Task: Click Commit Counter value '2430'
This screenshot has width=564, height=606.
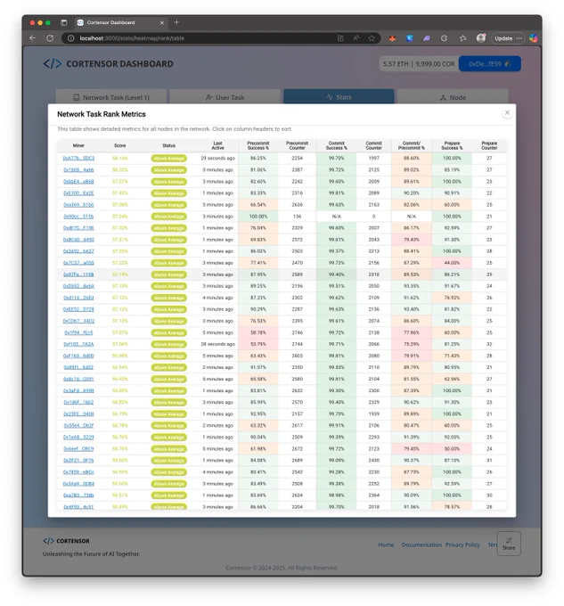Action: [373, 461]
